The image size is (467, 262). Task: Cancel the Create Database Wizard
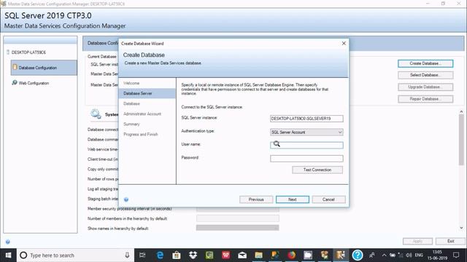pos(328,199)
